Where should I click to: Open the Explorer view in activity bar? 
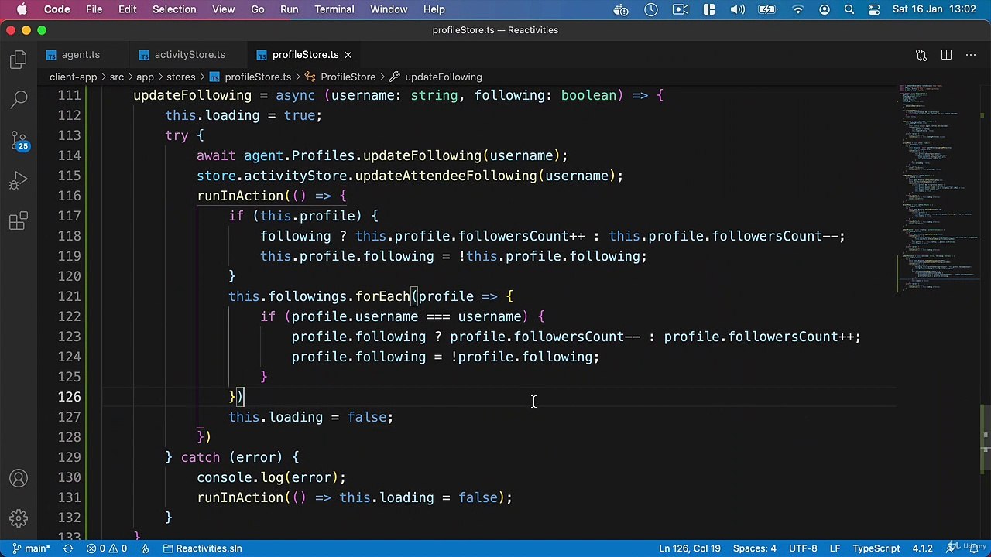19,60
